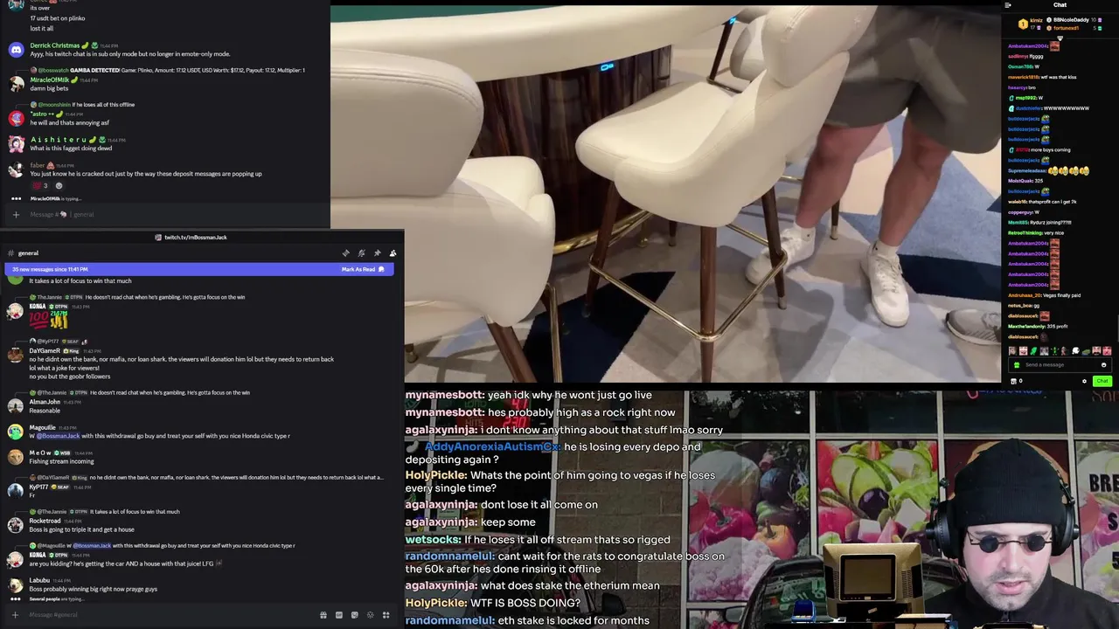
Task: Click AlmanJohn's avatar
Action: tap(16, 405)
